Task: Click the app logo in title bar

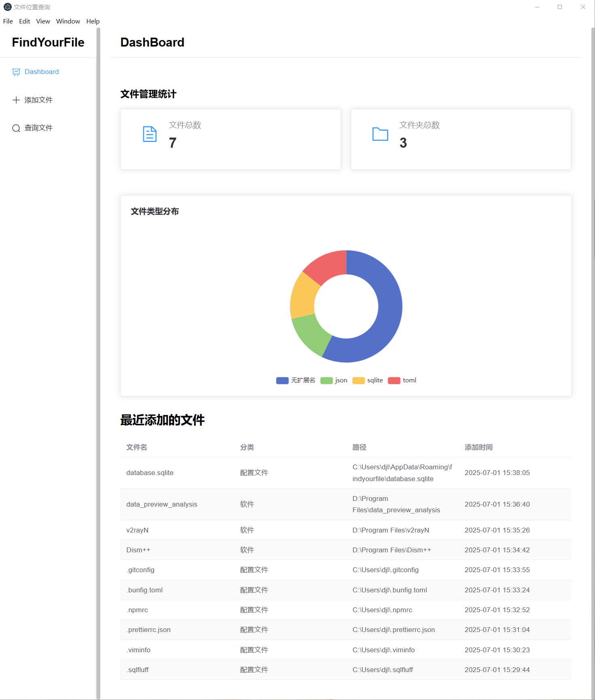Action: click(x=7, y=7)
